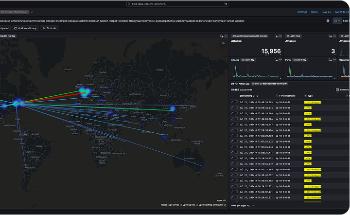Image resolution: width=350 pixels, height=215 pixels.
Task: Open the Rows per page 100 dropdown
Action: pos(242,206)
